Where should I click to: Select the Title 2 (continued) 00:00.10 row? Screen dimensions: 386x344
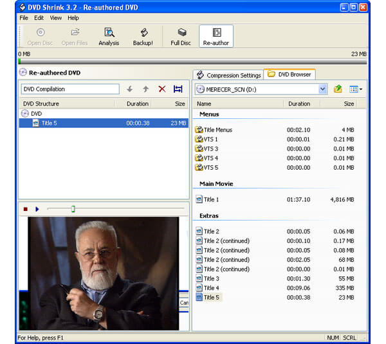pyautogui.click(x=275, y=240)
